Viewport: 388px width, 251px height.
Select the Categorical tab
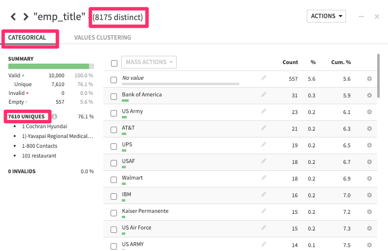(x=27, y=37)
